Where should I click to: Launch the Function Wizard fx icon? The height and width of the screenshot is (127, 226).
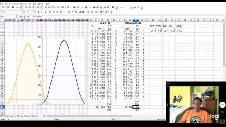click(21, 17)
